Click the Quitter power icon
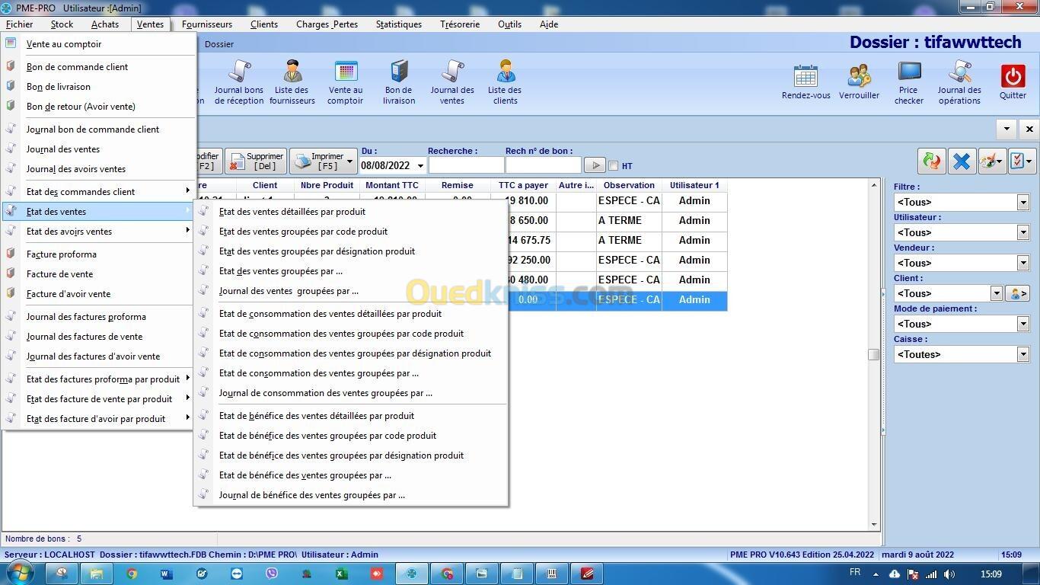The image size is (1040, 585). 1012,77
